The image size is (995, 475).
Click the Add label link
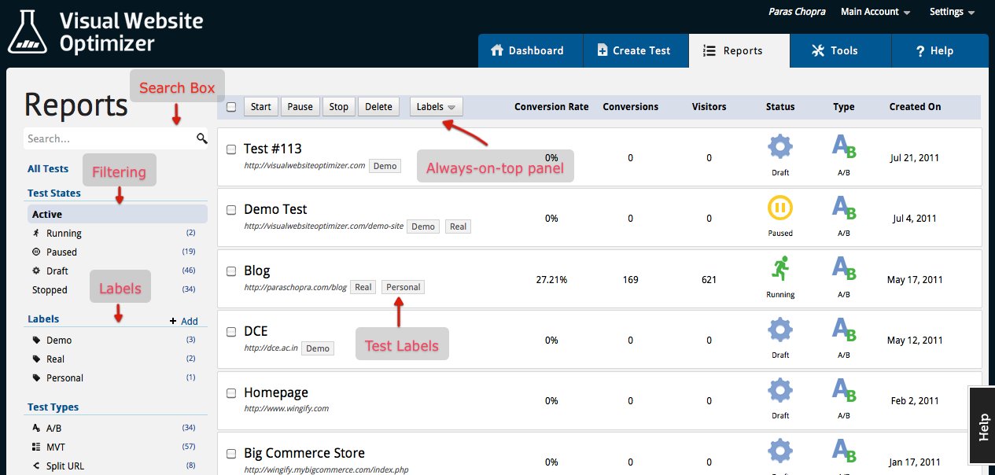click(x=184, y=321)
